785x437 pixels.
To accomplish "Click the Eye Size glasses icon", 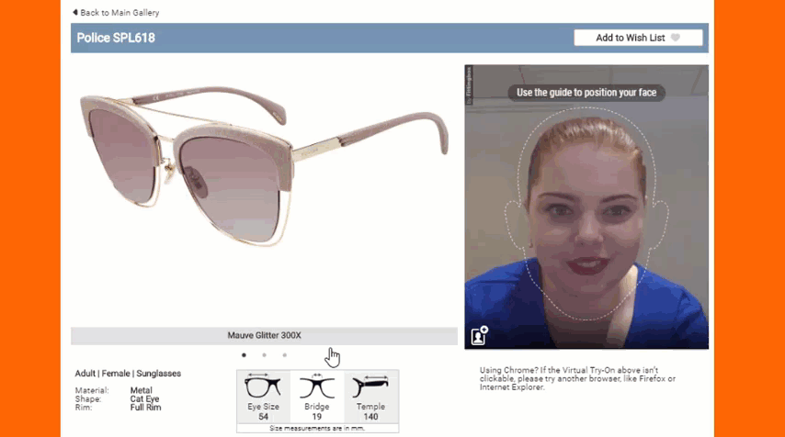I will [x=263, y=387].
